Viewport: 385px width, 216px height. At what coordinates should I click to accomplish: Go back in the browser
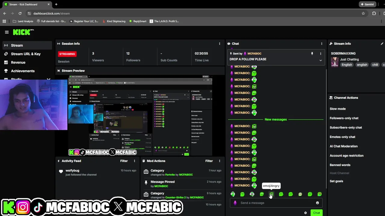click(x=5, y=13)
